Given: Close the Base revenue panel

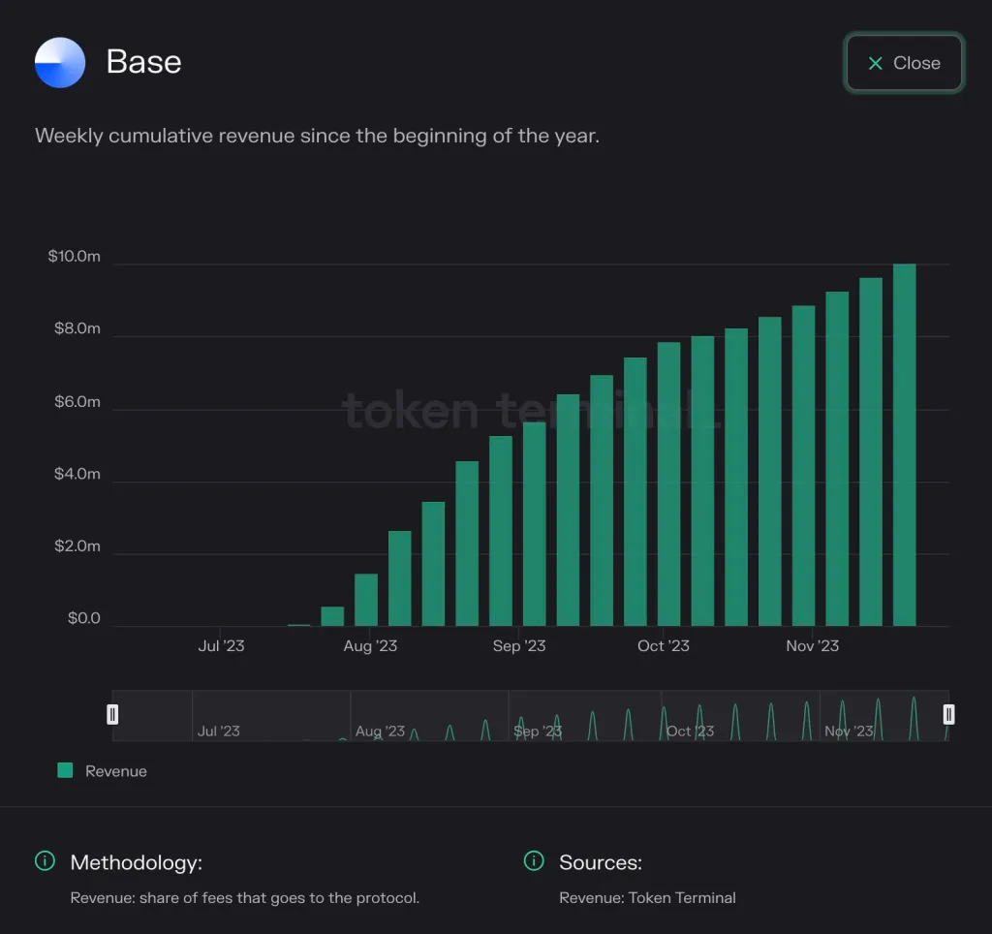Looking at the screenshot, I should pos(904,63).
